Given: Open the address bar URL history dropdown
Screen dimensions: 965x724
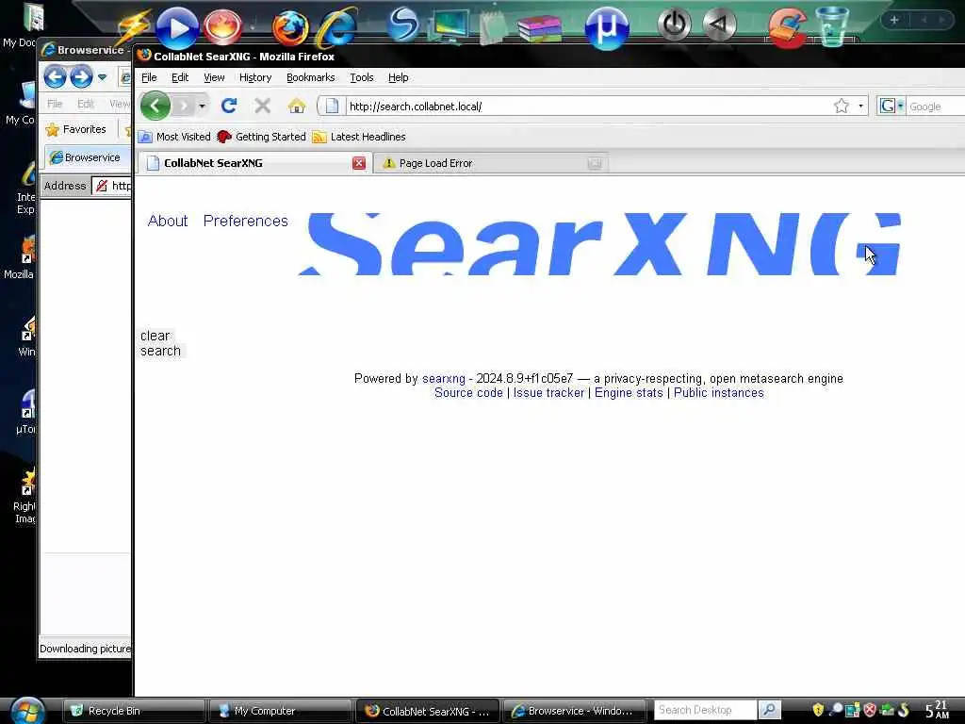Looking at the screenshot, I should click(860, 106).
